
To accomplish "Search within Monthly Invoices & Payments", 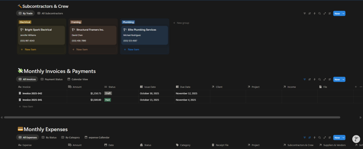I will tap(320, 79).
